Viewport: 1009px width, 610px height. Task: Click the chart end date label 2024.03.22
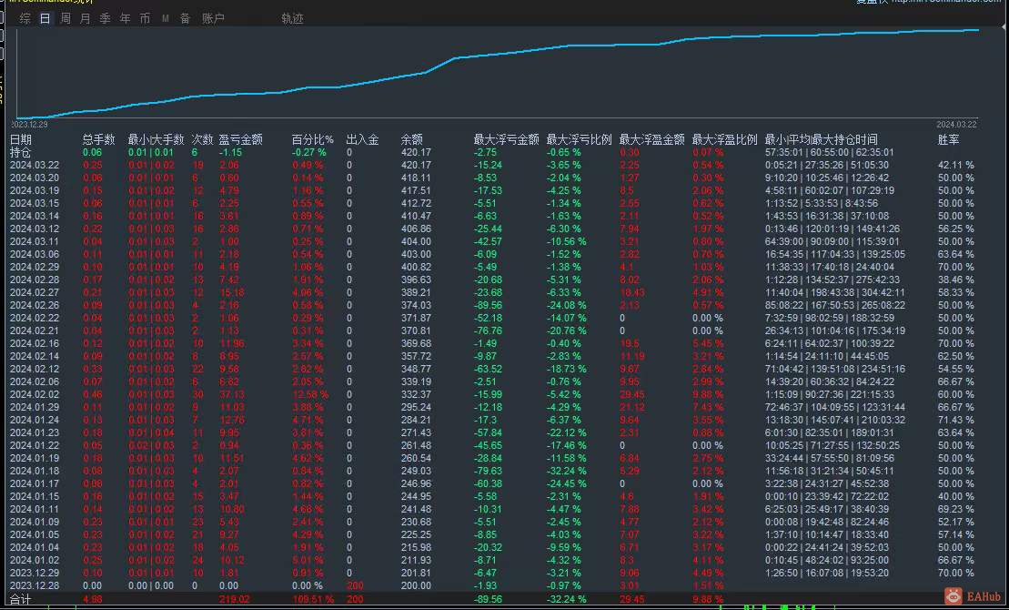[x=956, y=125]
